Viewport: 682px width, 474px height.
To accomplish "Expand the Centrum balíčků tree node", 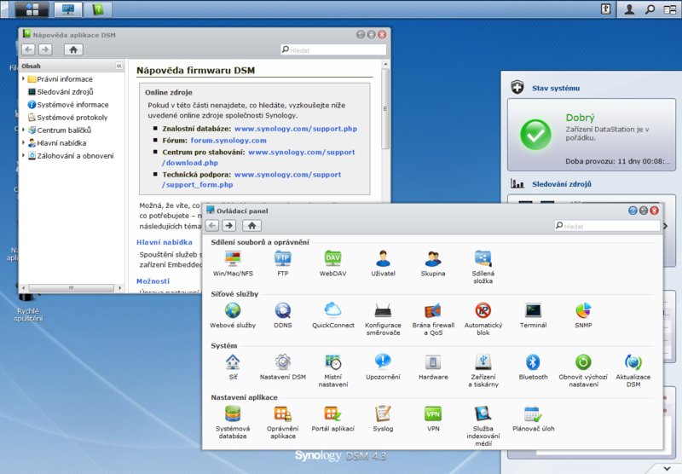I will tap(24, 130).
